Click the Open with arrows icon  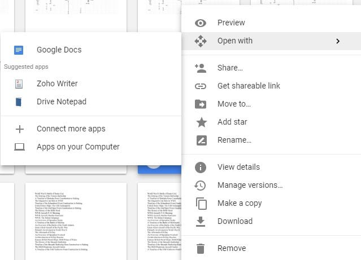201,41
